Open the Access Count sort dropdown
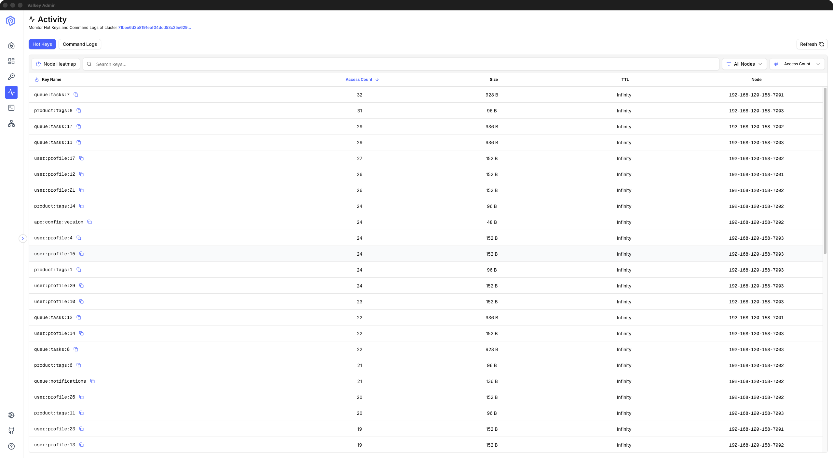The image size is (833, 458). pyautogui.click(x=797, y=64)
